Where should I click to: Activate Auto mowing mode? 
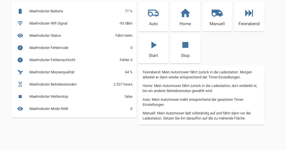coord(153,17)
